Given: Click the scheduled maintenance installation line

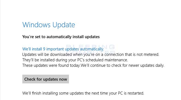Looking at the screenshot, I should click(75, 60).
